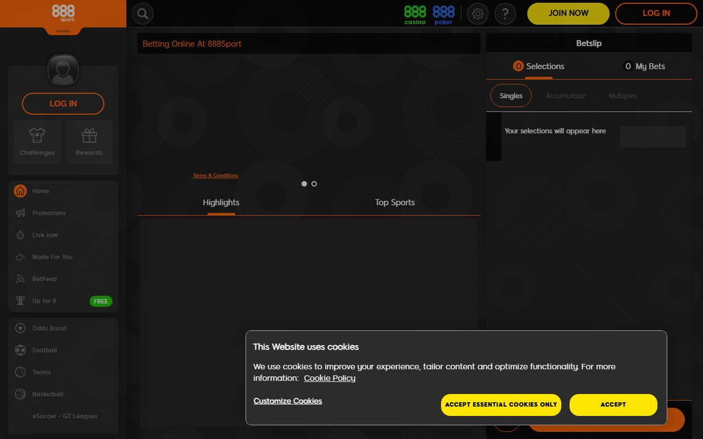This screenshot has height=439, width=703.
Task: Click the top bar LOG IN button
Action: [x=656, y=14]
